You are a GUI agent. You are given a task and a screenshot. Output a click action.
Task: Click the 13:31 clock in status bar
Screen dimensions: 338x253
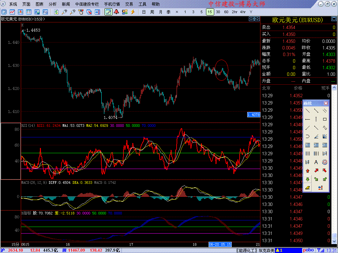(331, 250)
